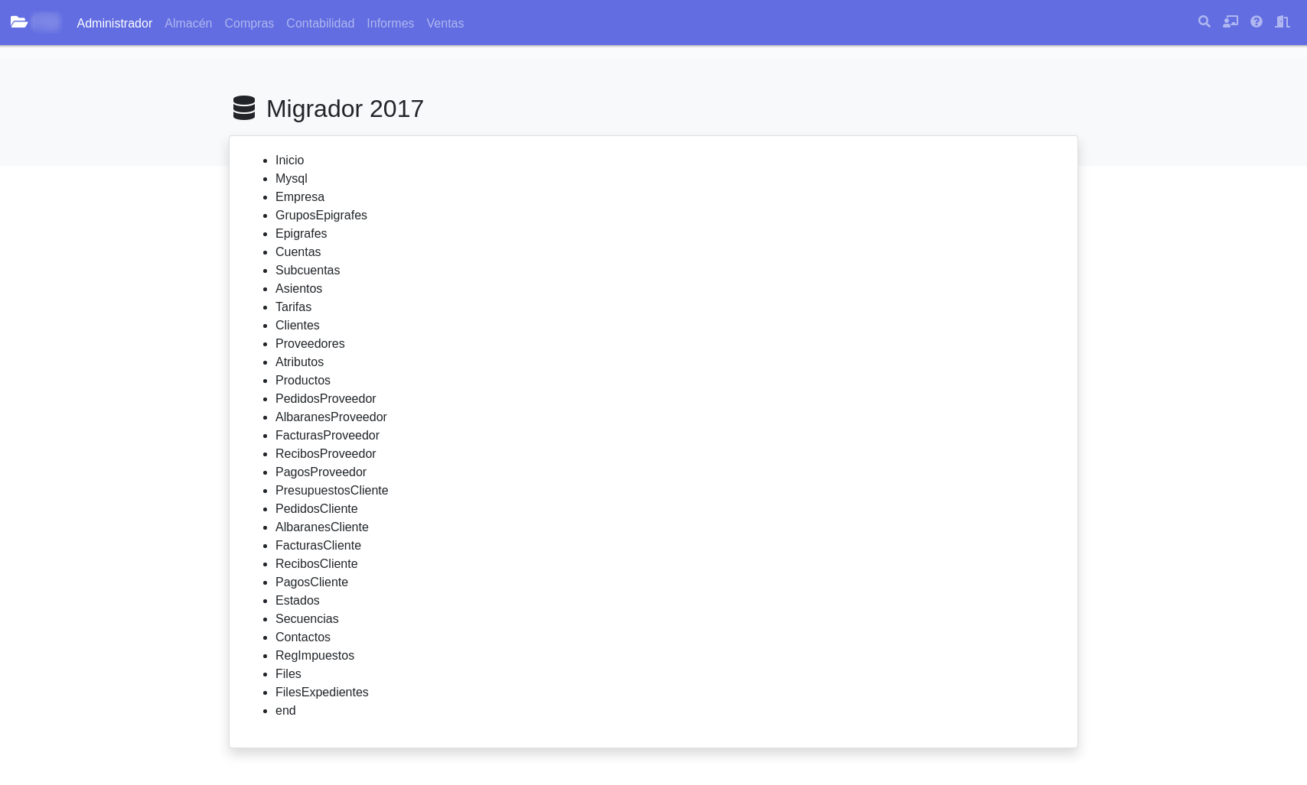This screenshot has width=1307, height=785.
Task: Open the Contabilidad menu
Action: [320, 23]
